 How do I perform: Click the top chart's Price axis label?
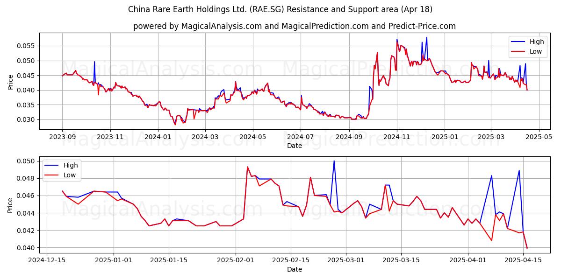[x=11, y=81]
